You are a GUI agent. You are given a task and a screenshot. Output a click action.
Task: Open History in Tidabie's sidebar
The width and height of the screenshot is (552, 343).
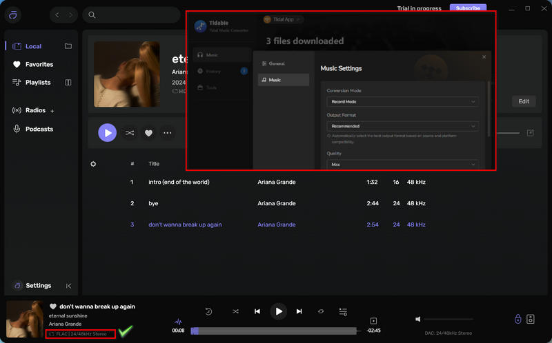(221, 72)
